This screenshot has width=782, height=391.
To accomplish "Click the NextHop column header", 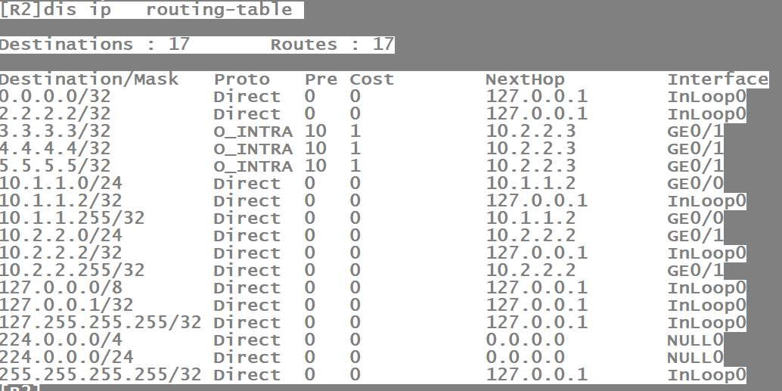I will pyautogui.click(x=525, y=79).
